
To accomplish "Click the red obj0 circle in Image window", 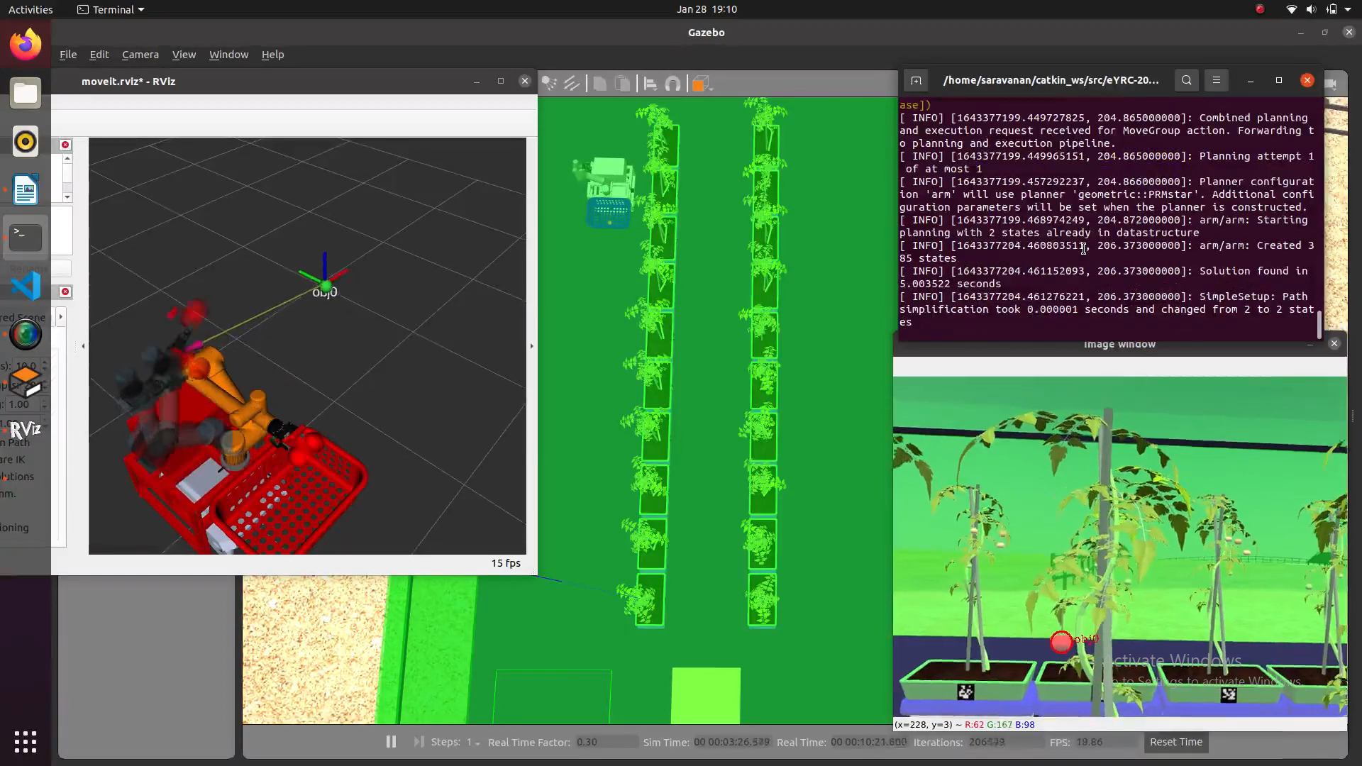I will coord(1061,642).
